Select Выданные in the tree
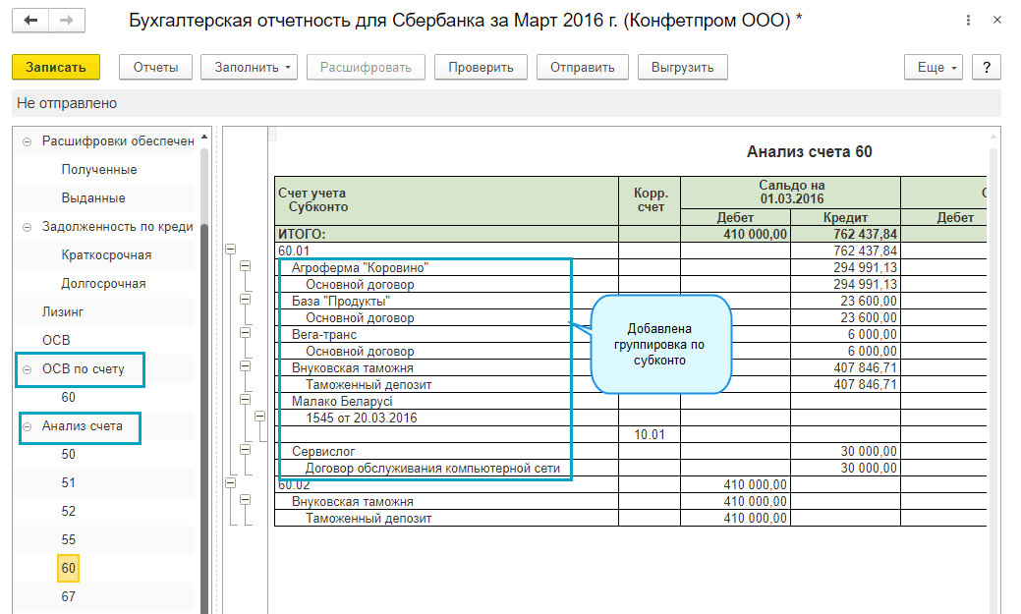The height and width of the screenshot is (614, 1021). (93, 197)
